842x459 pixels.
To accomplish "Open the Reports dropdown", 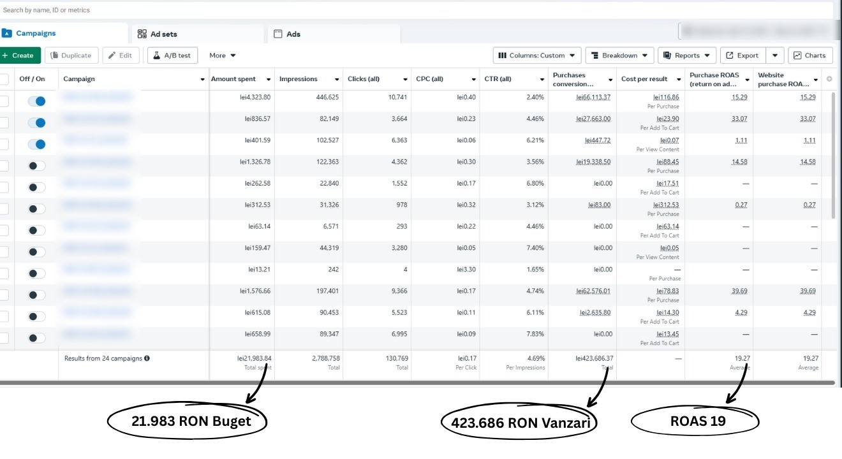I will pos(687,55).
